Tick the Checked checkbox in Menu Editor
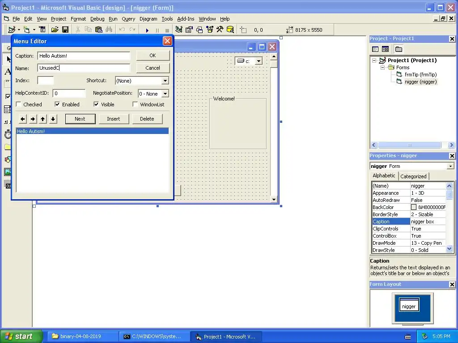The width and height of the screenshot is (458, 343). [x=19, y=105]
